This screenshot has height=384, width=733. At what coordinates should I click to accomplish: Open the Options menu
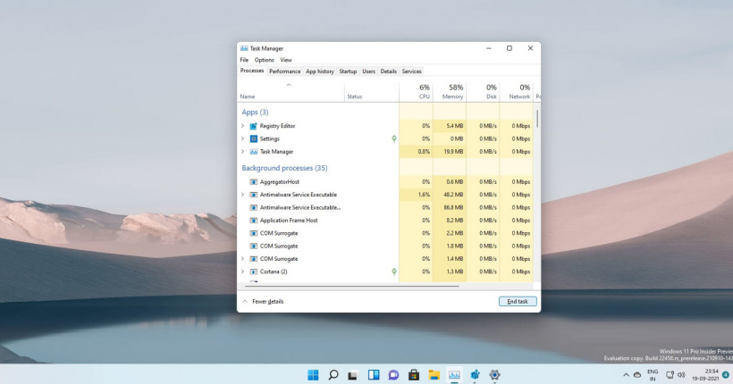[x=264, y=60]
